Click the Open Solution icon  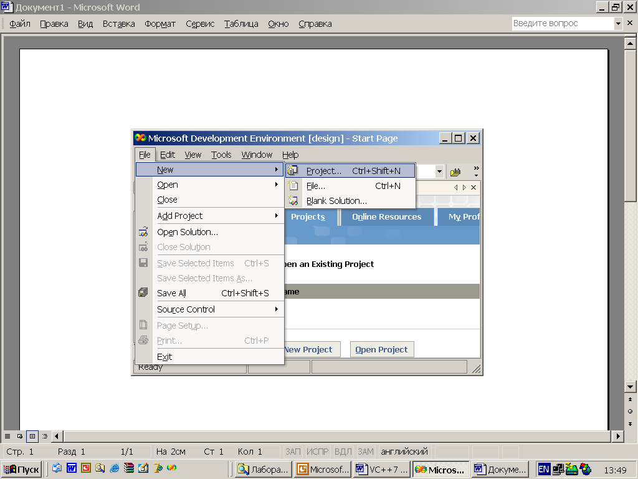143,232
